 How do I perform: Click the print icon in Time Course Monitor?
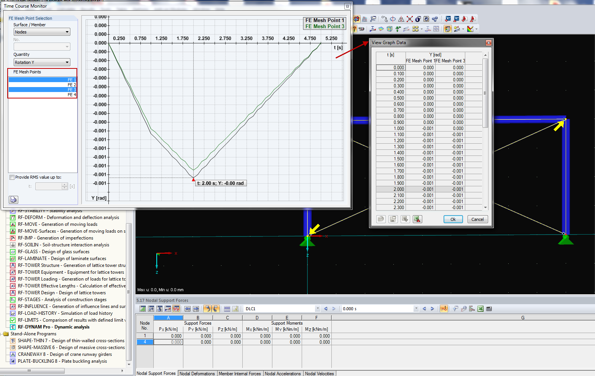click(13, 200)
